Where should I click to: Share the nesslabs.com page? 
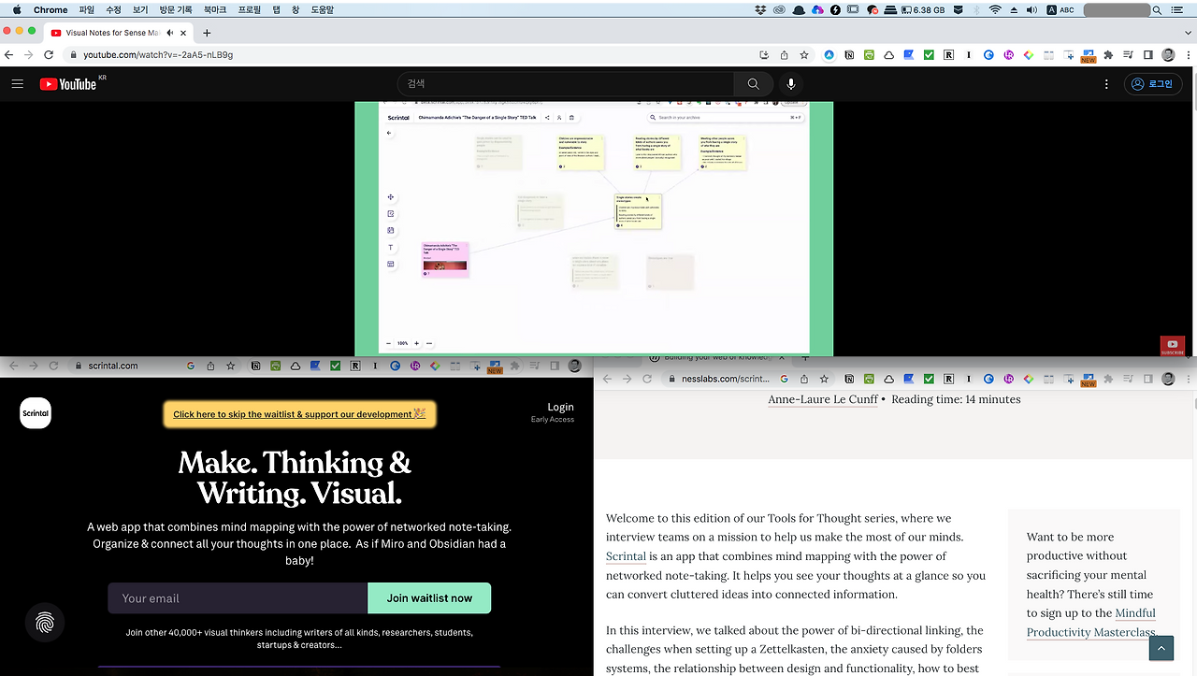coord(803,379)
